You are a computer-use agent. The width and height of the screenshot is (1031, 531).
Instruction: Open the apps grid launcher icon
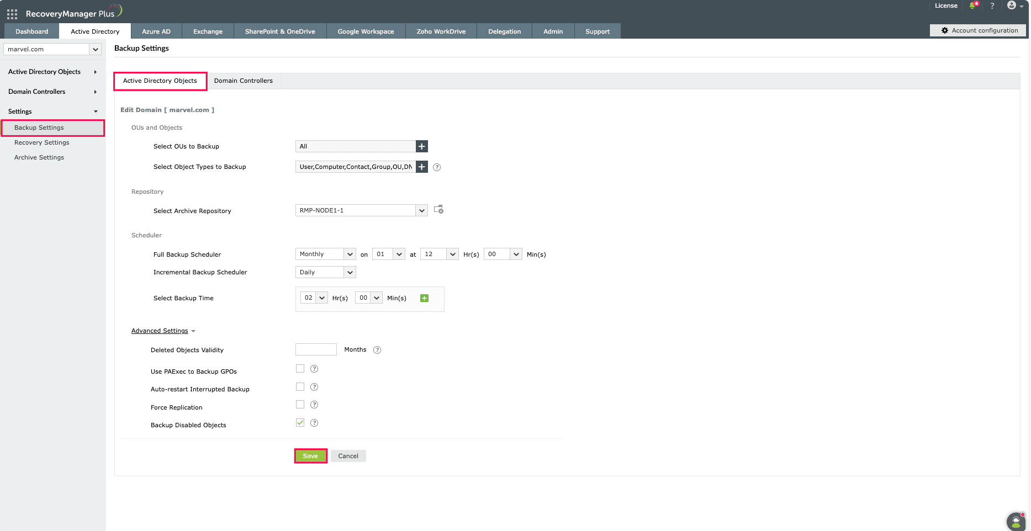[x=12, y=14]
